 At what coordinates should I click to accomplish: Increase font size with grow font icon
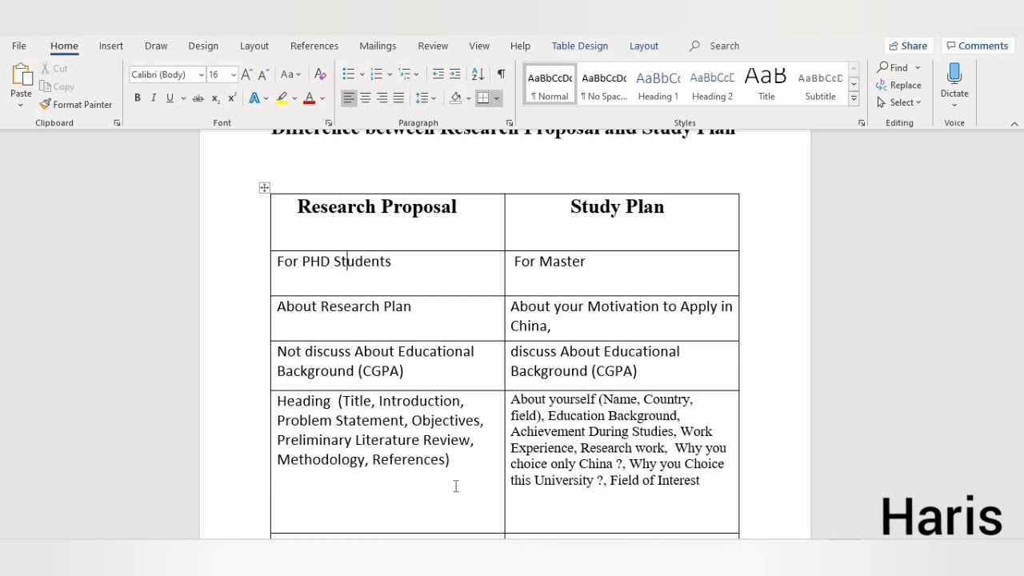[x=247, y=74]
